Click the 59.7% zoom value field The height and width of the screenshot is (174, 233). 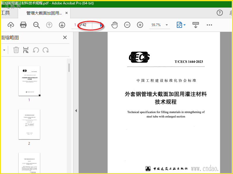[x=156, y=25]
